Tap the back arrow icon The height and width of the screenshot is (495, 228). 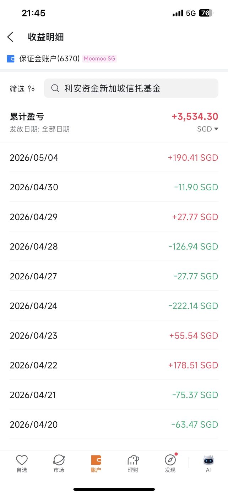pyautogui.click(x=10, y=37)
